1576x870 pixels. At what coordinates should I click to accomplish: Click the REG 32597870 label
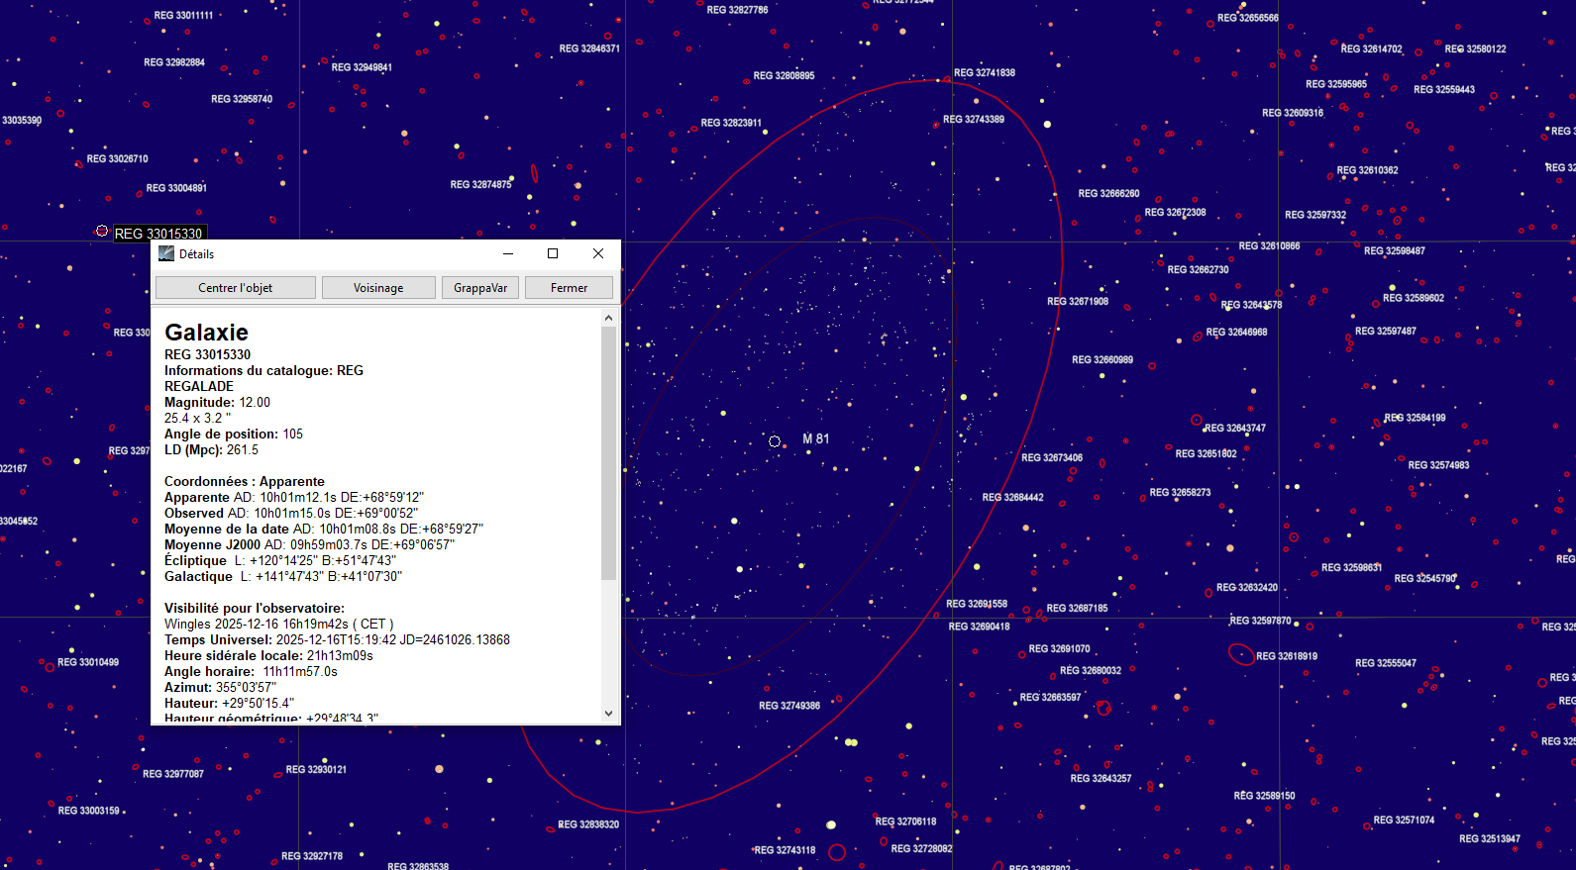1260,621
